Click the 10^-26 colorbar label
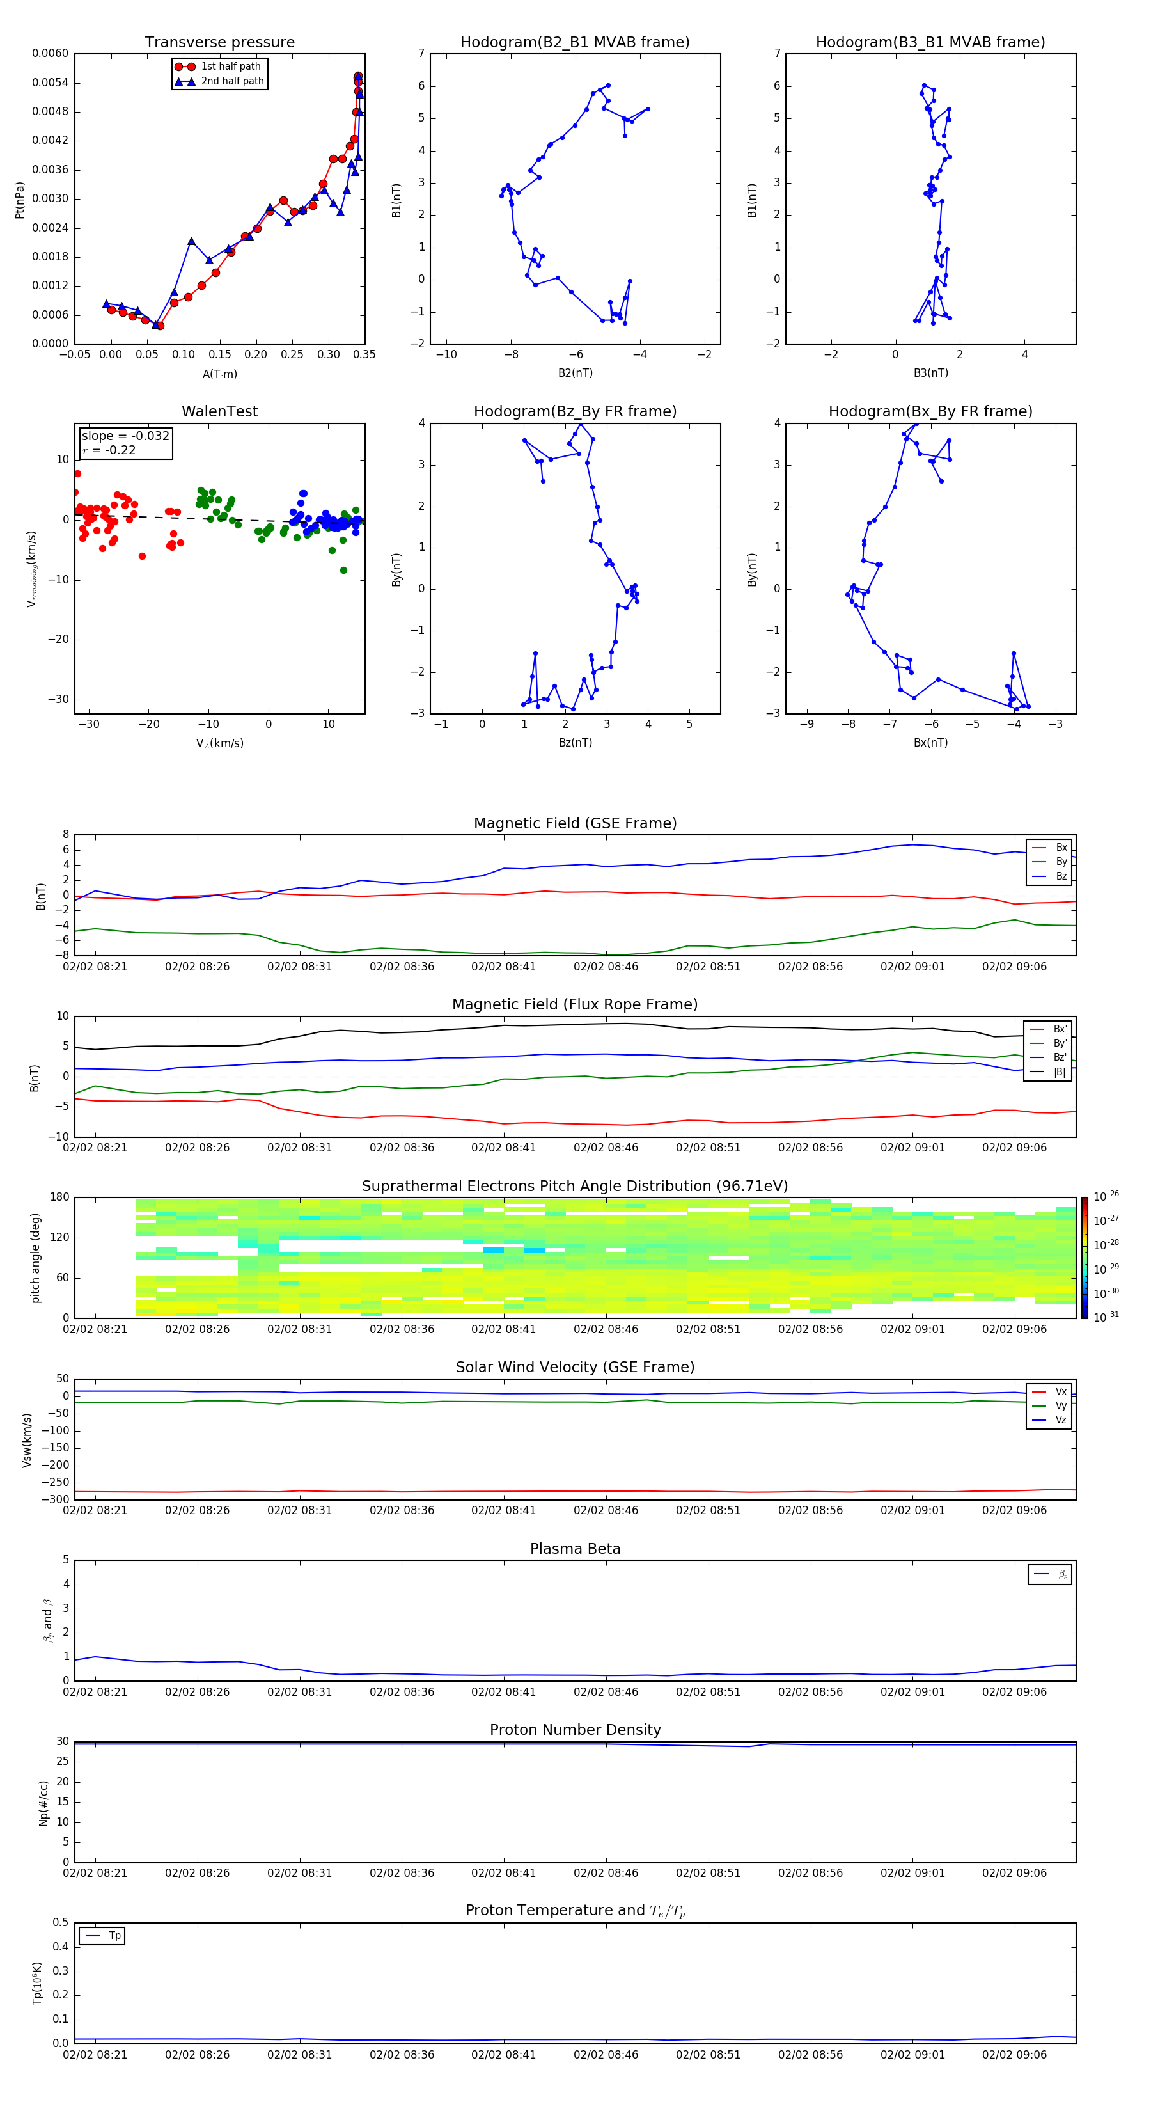1151x2111 pixels. click(1106, 1196)
